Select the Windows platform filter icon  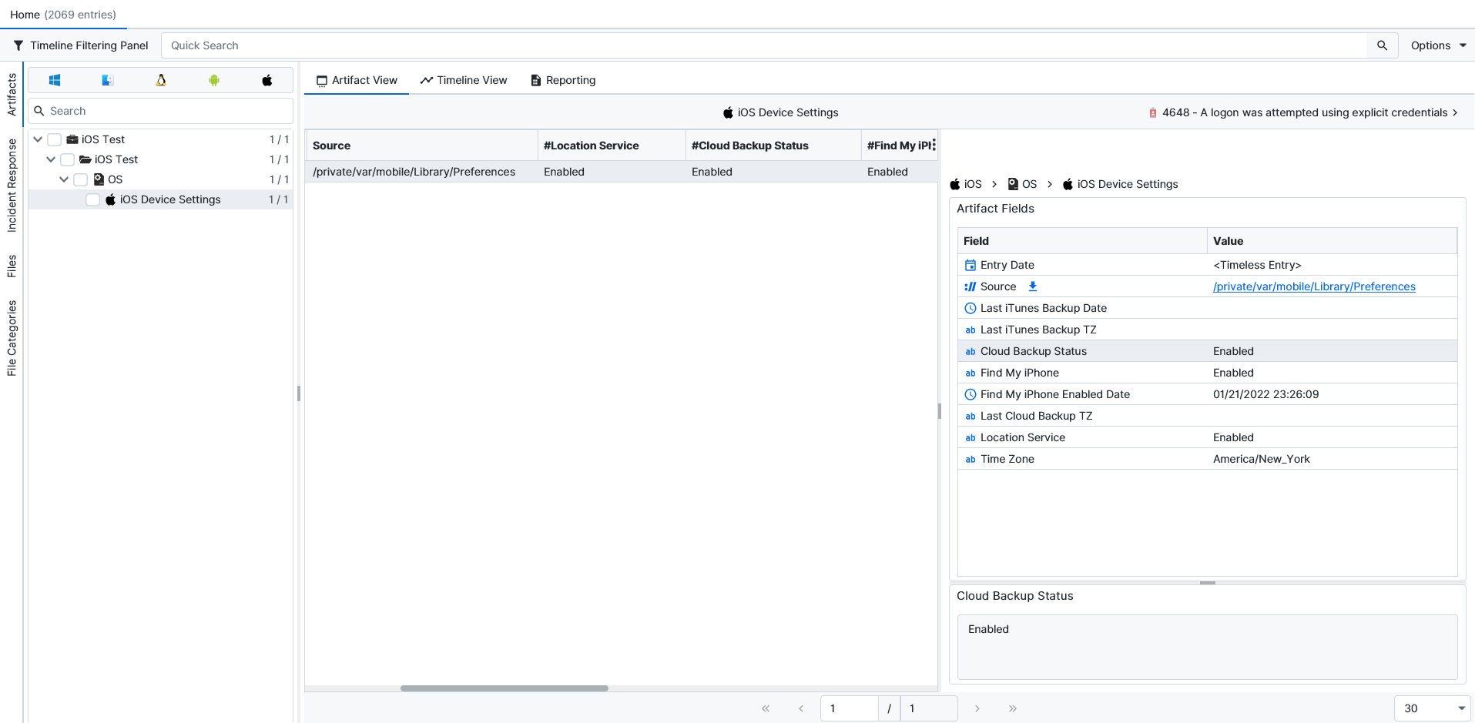(55, 80)
